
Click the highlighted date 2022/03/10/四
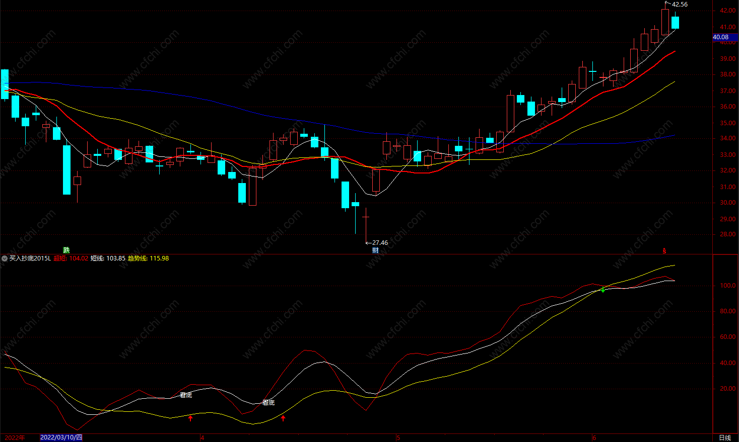coord(61,437)
